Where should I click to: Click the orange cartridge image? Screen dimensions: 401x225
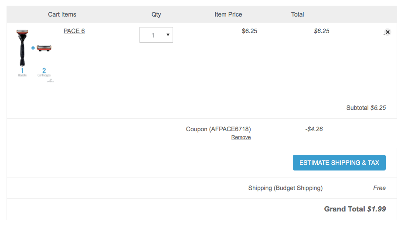[x=44, y=48]
